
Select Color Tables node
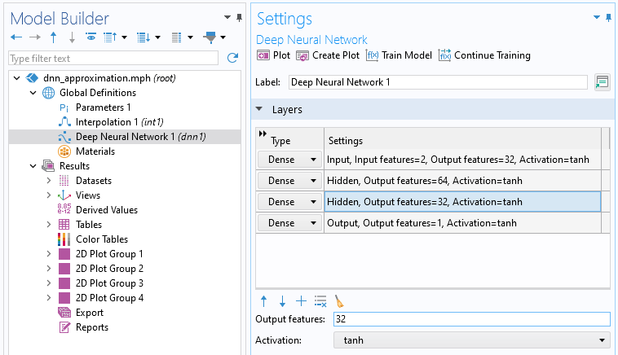coord(102,239)
